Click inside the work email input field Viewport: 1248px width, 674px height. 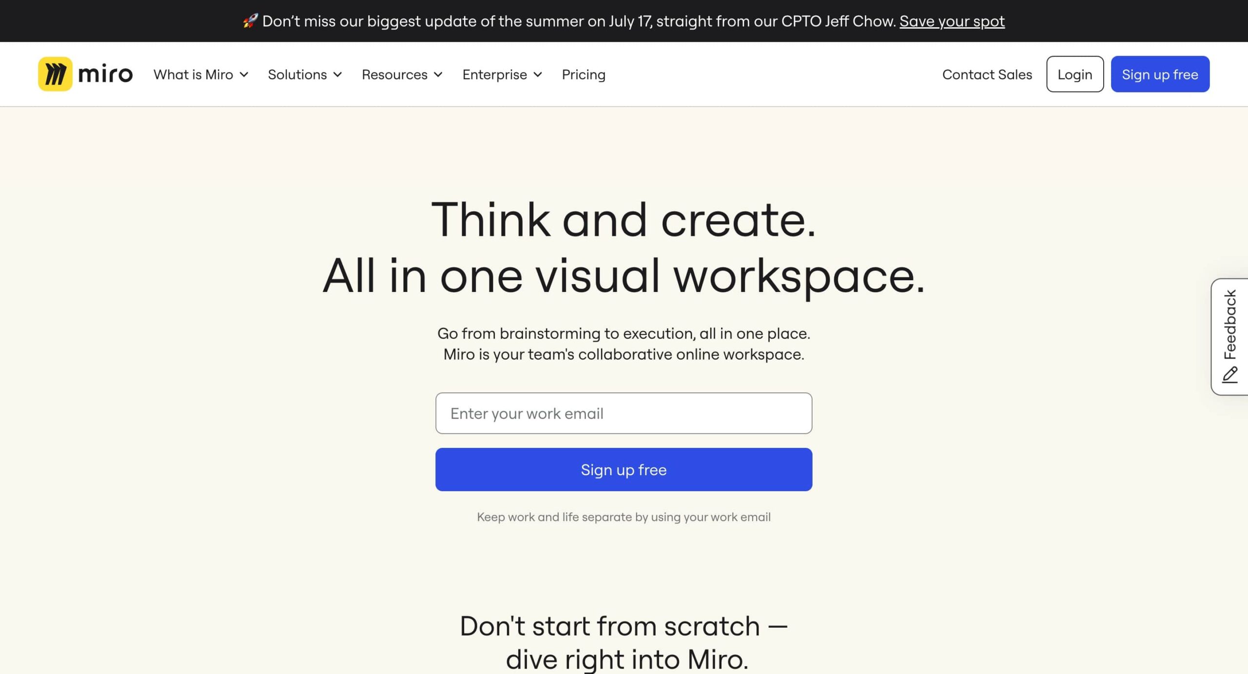point(624,413)
